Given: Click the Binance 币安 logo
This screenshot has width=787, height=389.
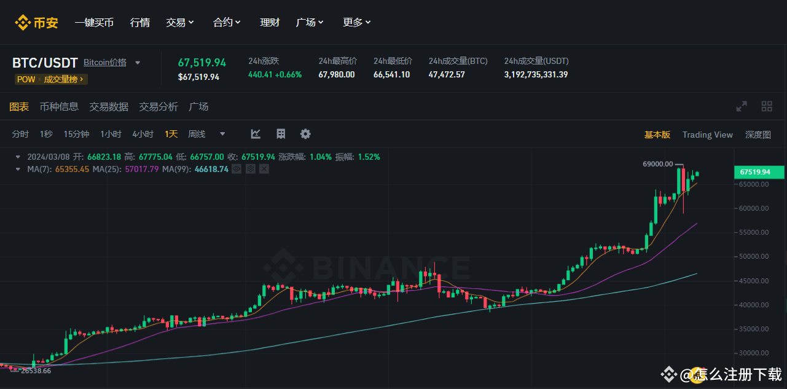Looking at the screenshot, I should (x=36, y=22).
